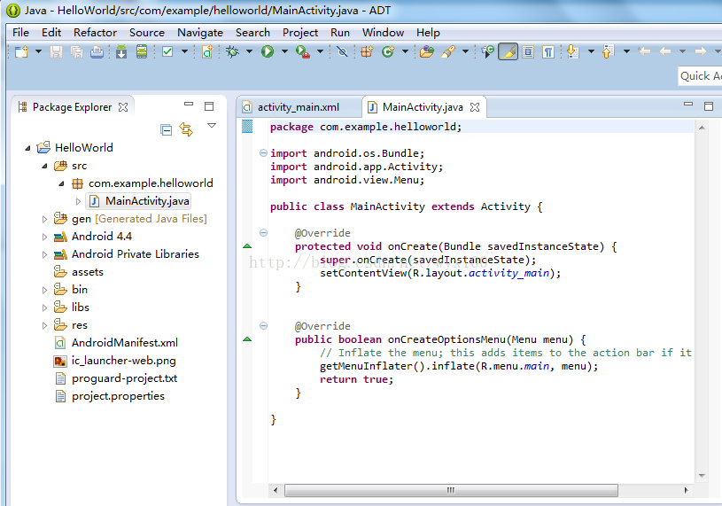Click the editor horizontal scrollbar thumb
722x506 pixels.
(451, 490)
